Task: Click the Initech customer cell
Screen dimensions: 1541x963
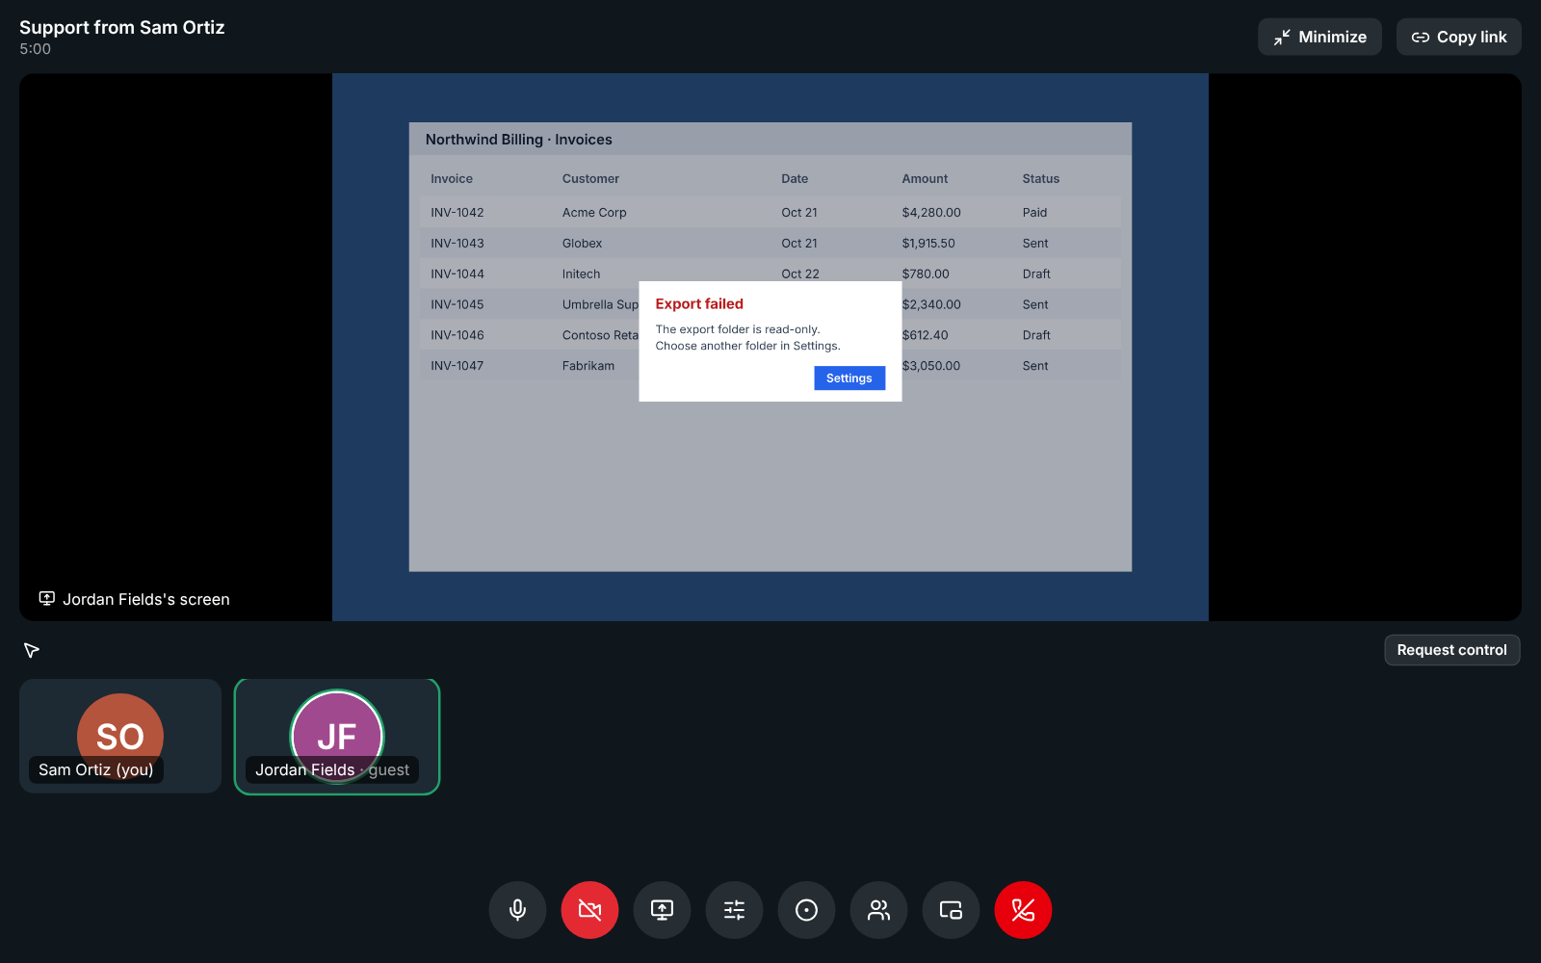Action: point(581,274)
